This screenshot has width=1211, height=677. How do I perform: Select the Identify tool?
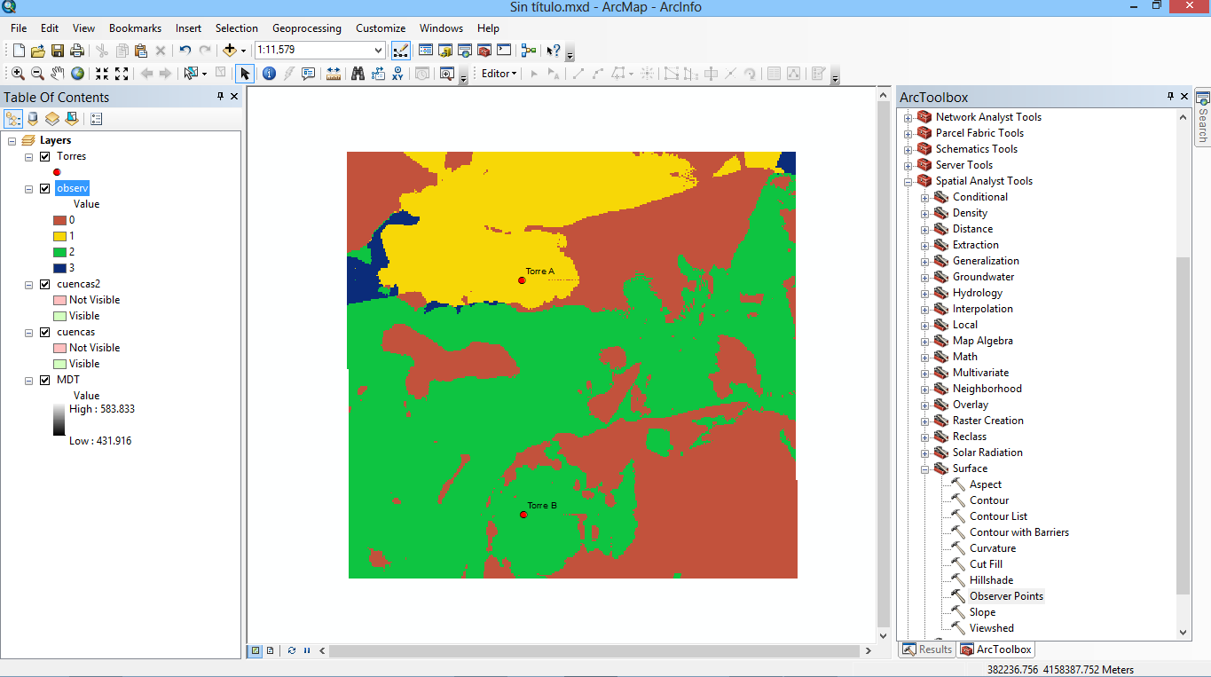point(269,74)
